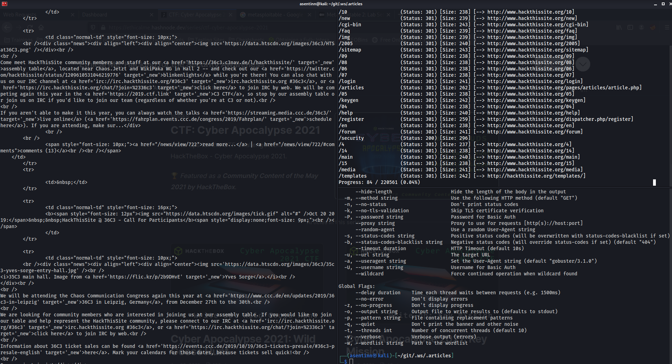Click the block cursor after the progress line
The image size is (672, 364).
[654, 183]
